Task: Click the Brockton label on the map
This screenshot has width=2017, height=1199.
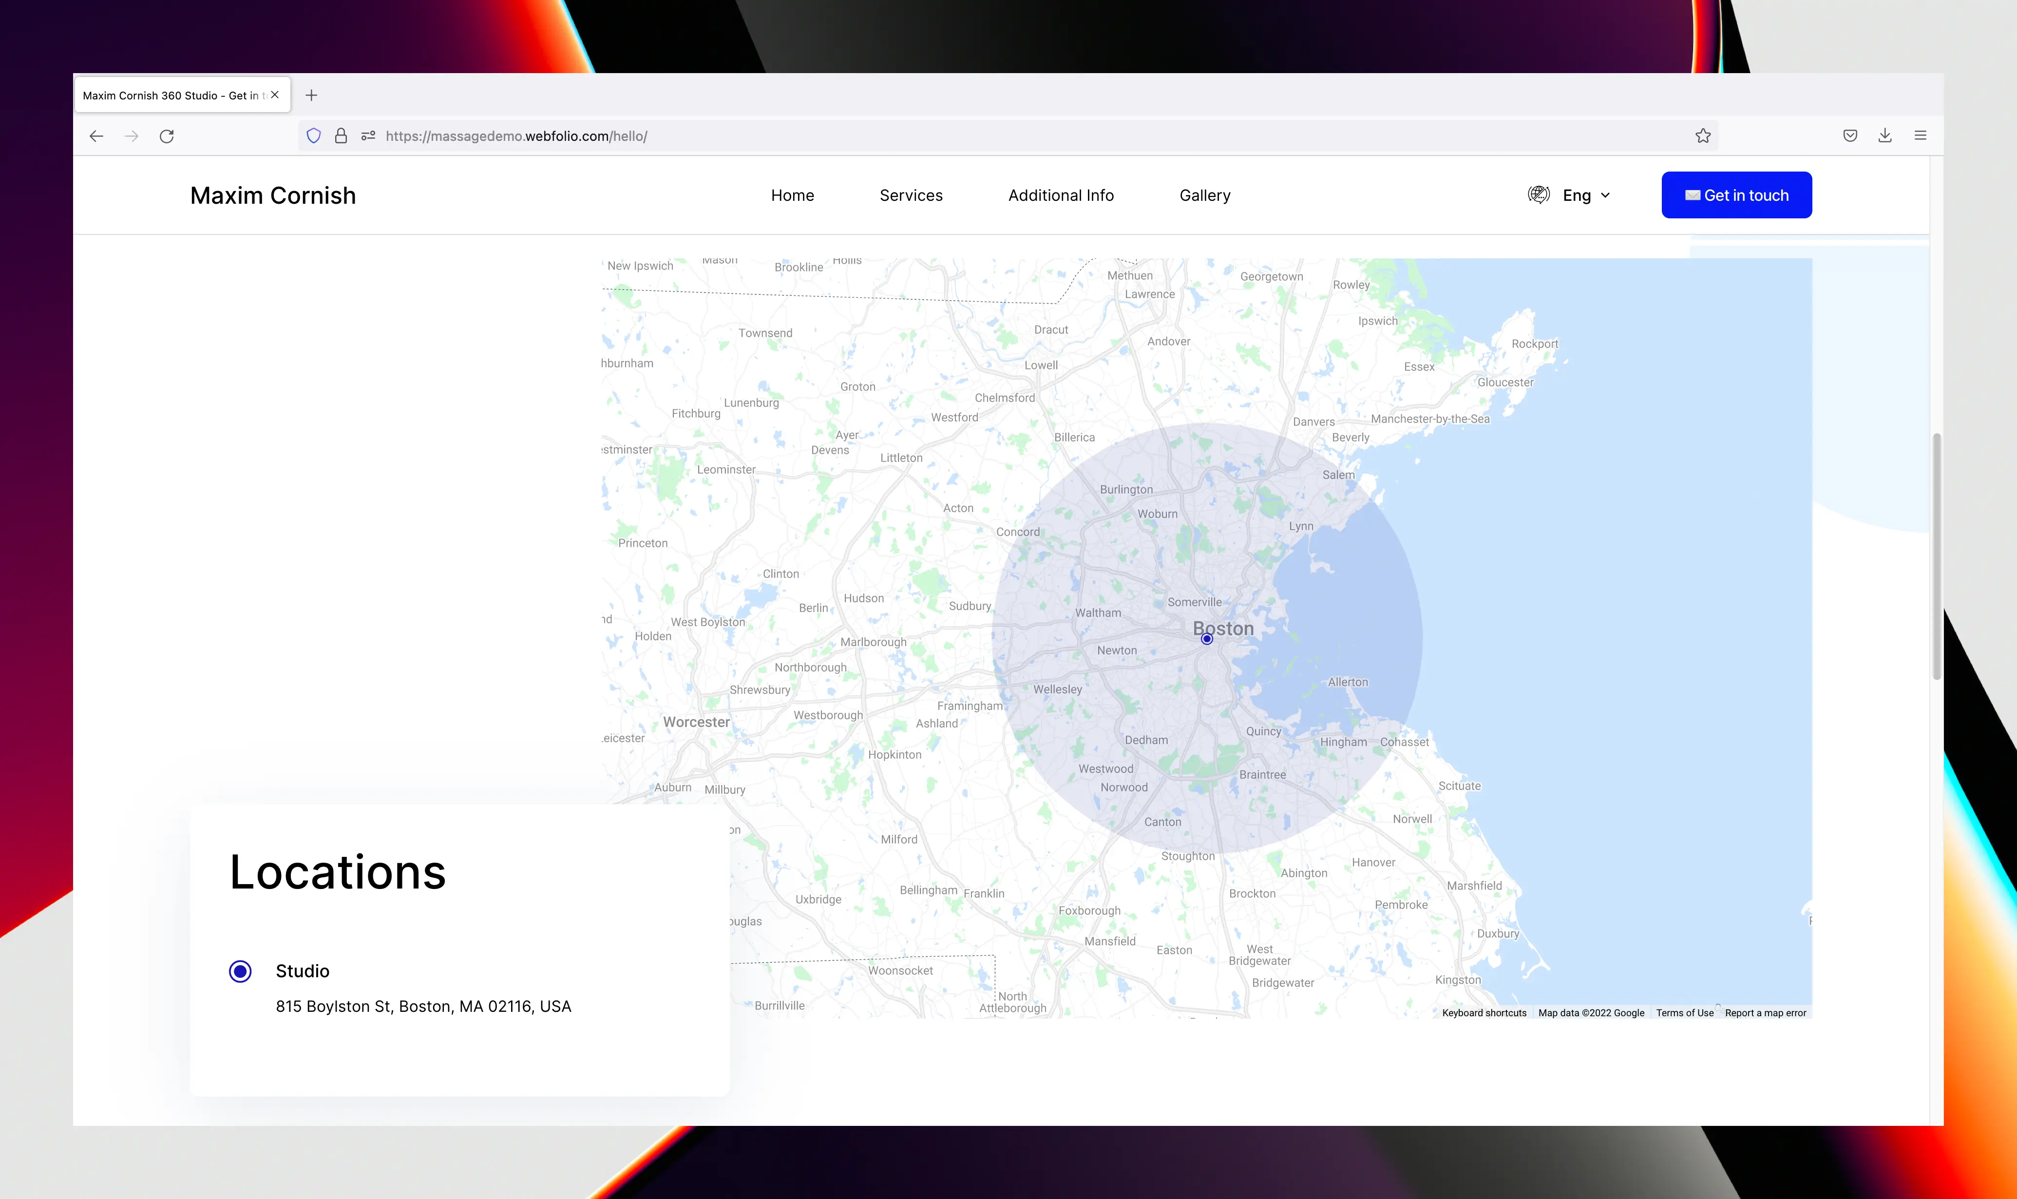Action: pos(1253,893)
